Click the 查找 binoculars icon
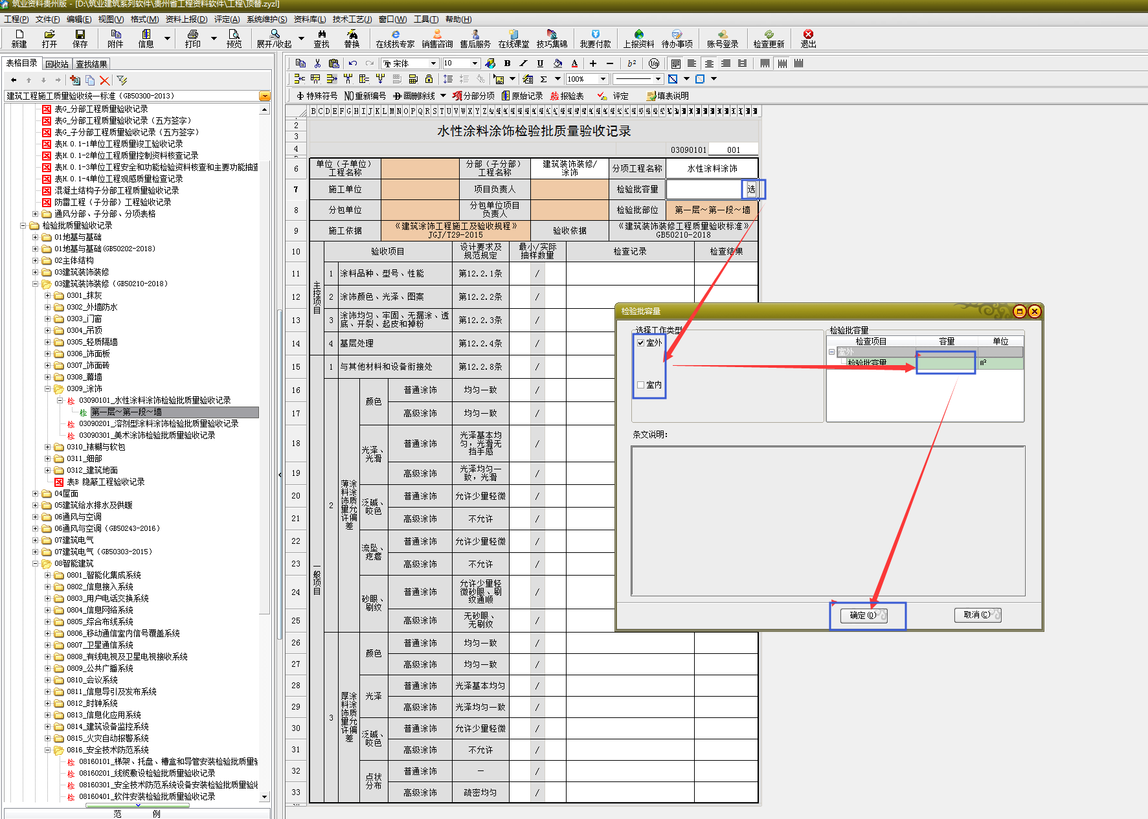This screenshot has height=819, width=1148. tap(321, 38)
